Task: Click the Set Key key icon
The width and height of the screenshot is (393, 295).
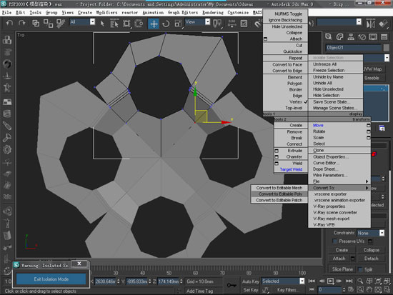Action: click(x=232, y=285)
